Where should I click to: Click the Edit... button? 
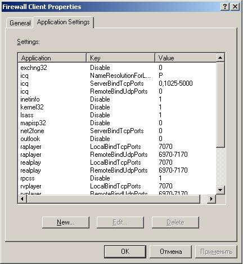coord(120,222)
